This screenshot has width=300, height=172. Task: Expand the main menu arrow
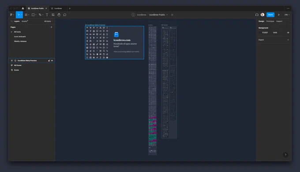coord(13,15)
